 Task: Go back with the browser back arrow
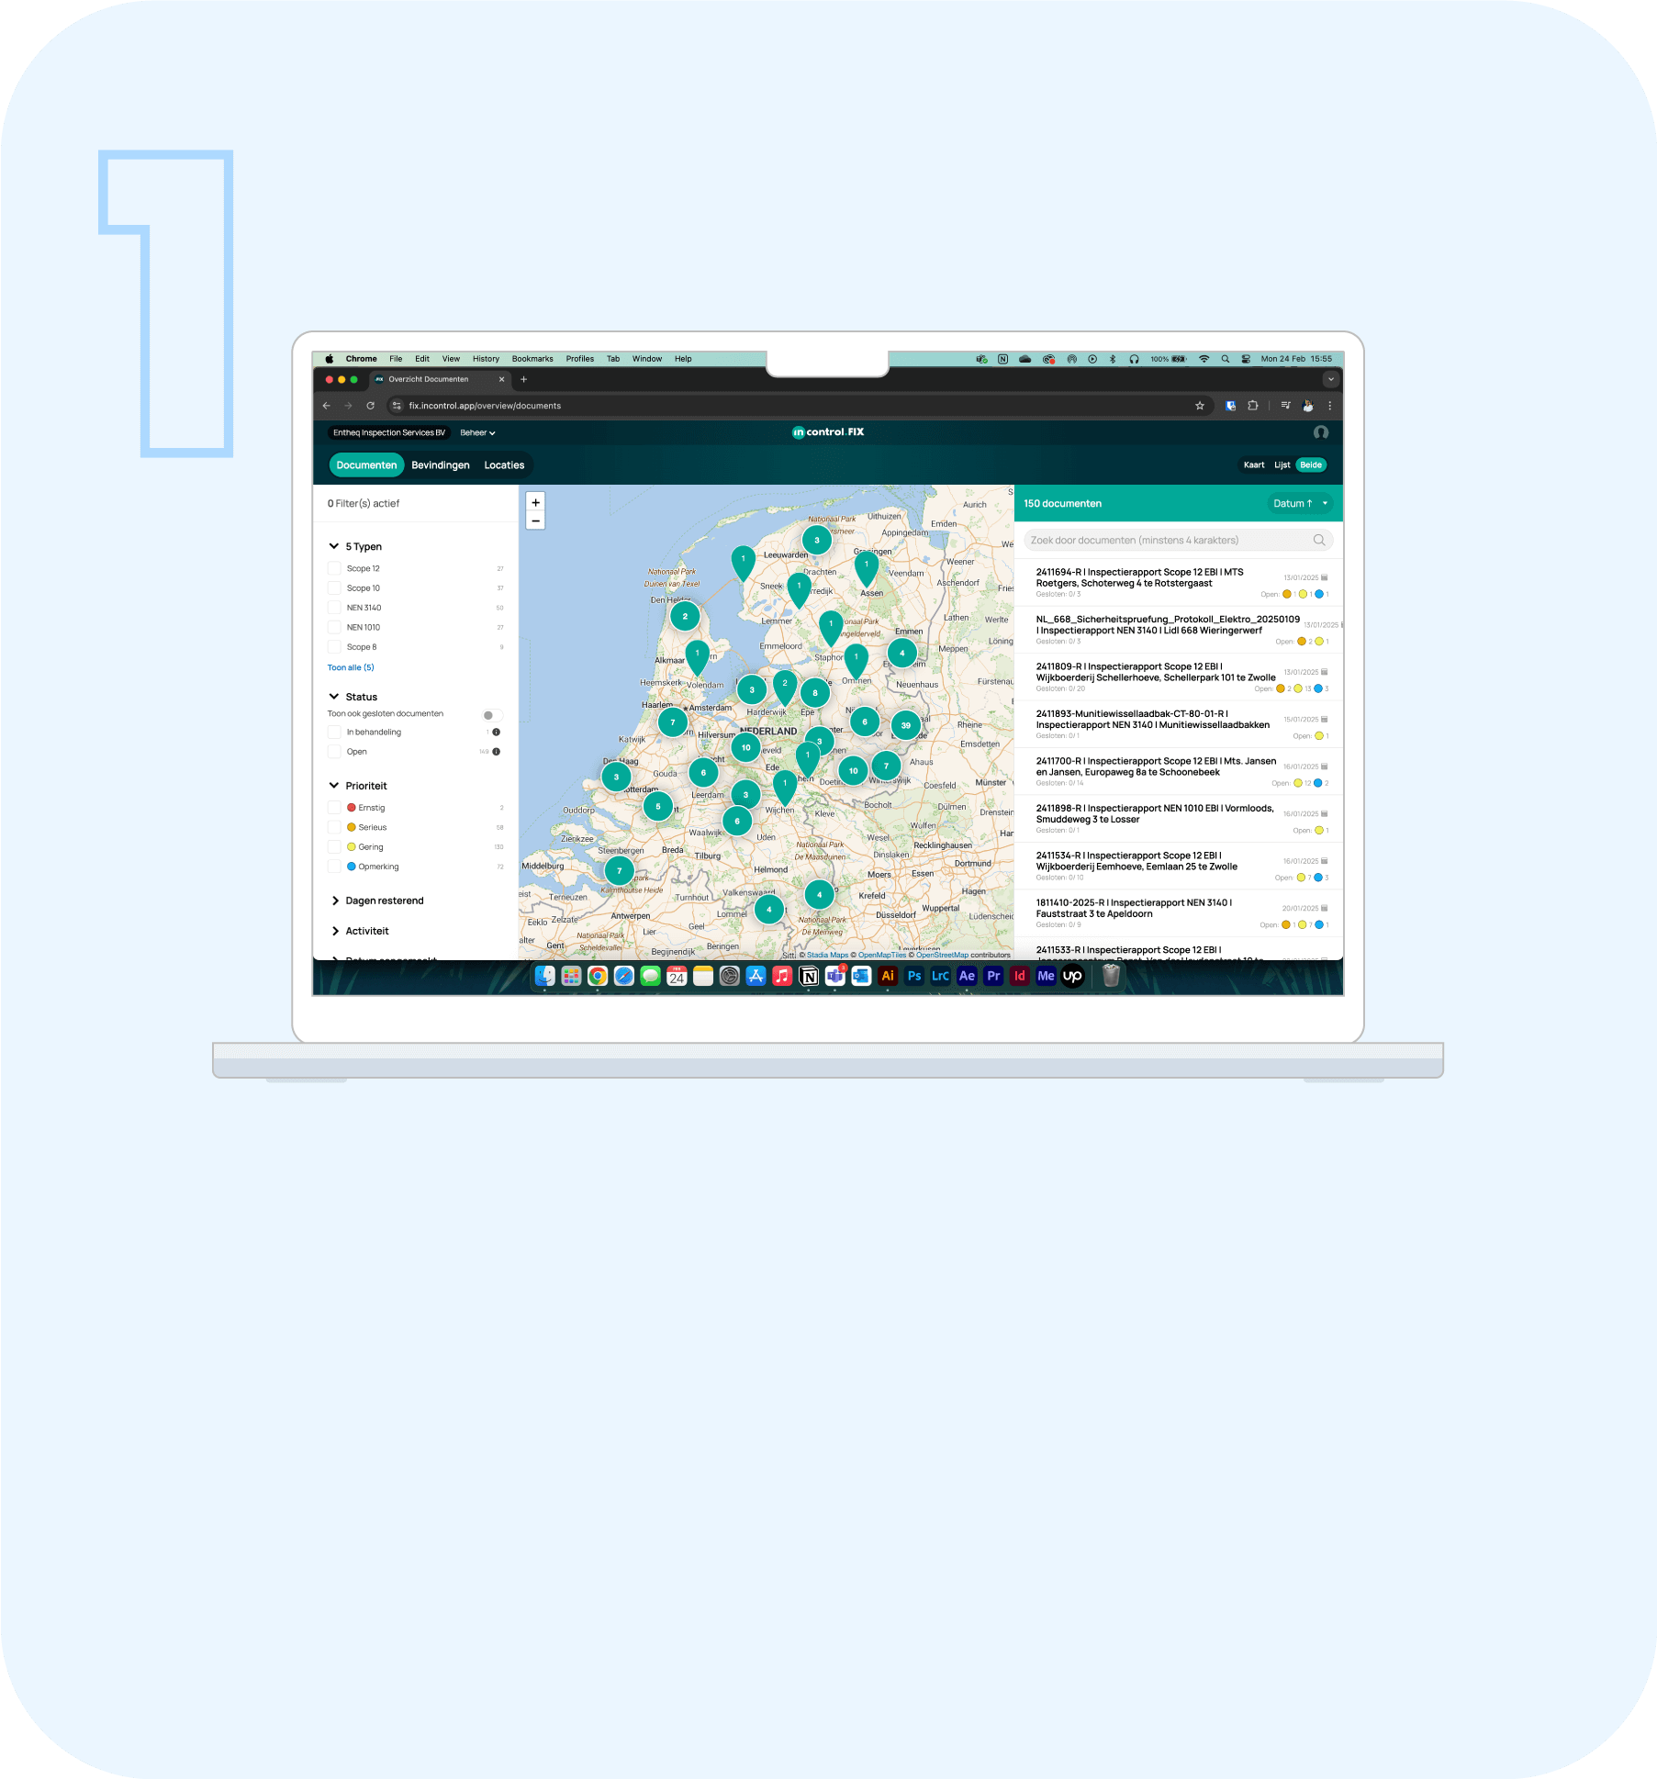pos(326,406)
